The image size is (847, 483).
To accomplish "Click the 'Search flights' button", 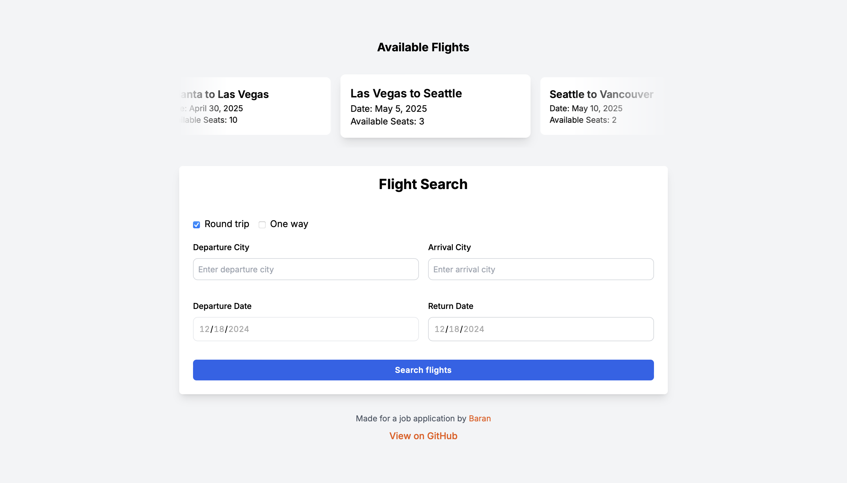I will pos(423,370).
